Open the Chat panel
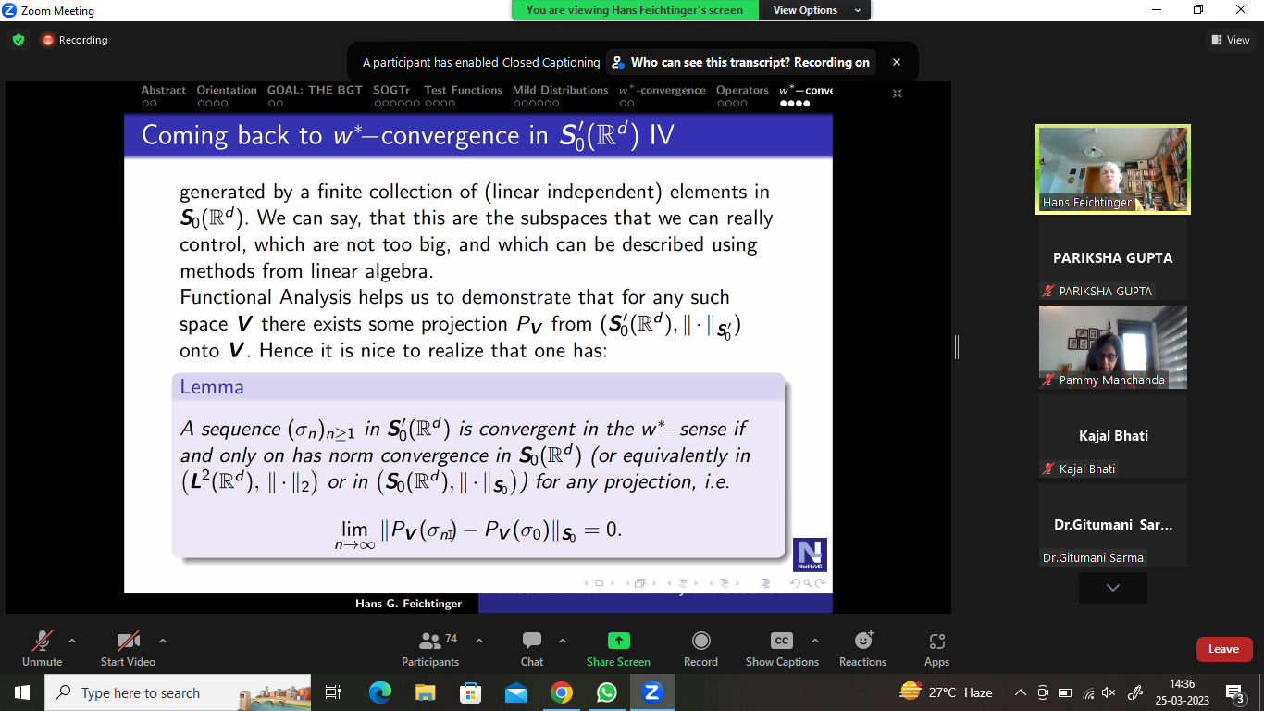The image size is (1264, 711). (x=532, y=648)
